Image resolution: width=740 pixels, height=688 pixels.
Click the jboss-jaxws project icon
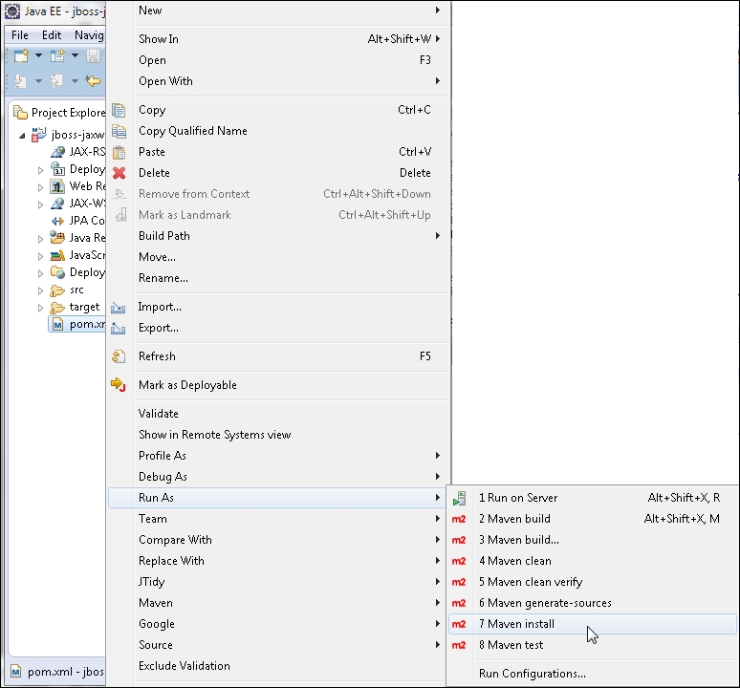click(x=38, y=135)
